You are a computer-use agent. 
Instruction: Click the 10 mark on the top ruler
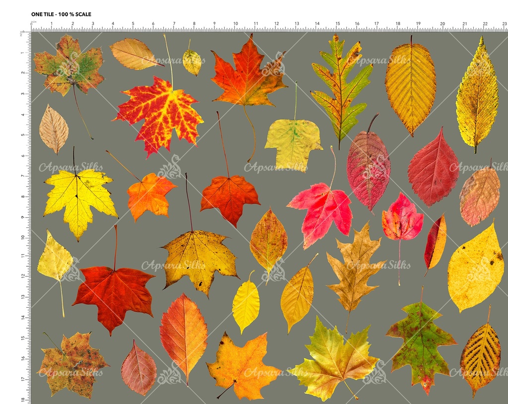235,23
